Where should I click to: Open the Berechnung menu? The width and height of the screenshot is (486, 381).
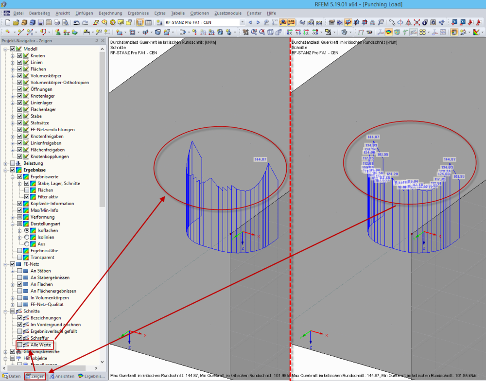coord(110,13)
